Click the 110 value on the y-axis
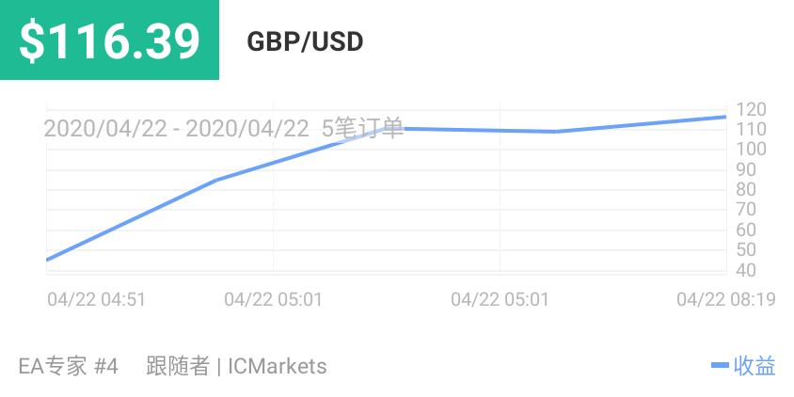 click(752, 129)
